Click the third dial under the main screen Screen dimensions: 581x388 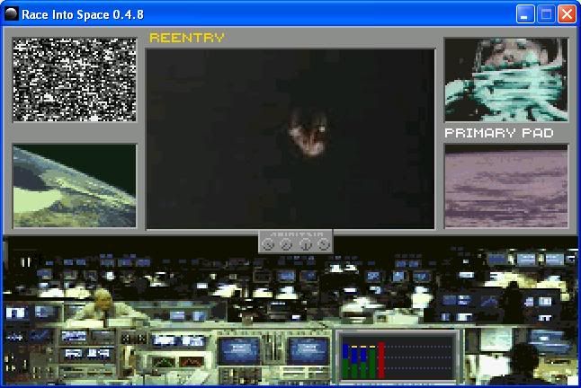click(x=306, y=244)
